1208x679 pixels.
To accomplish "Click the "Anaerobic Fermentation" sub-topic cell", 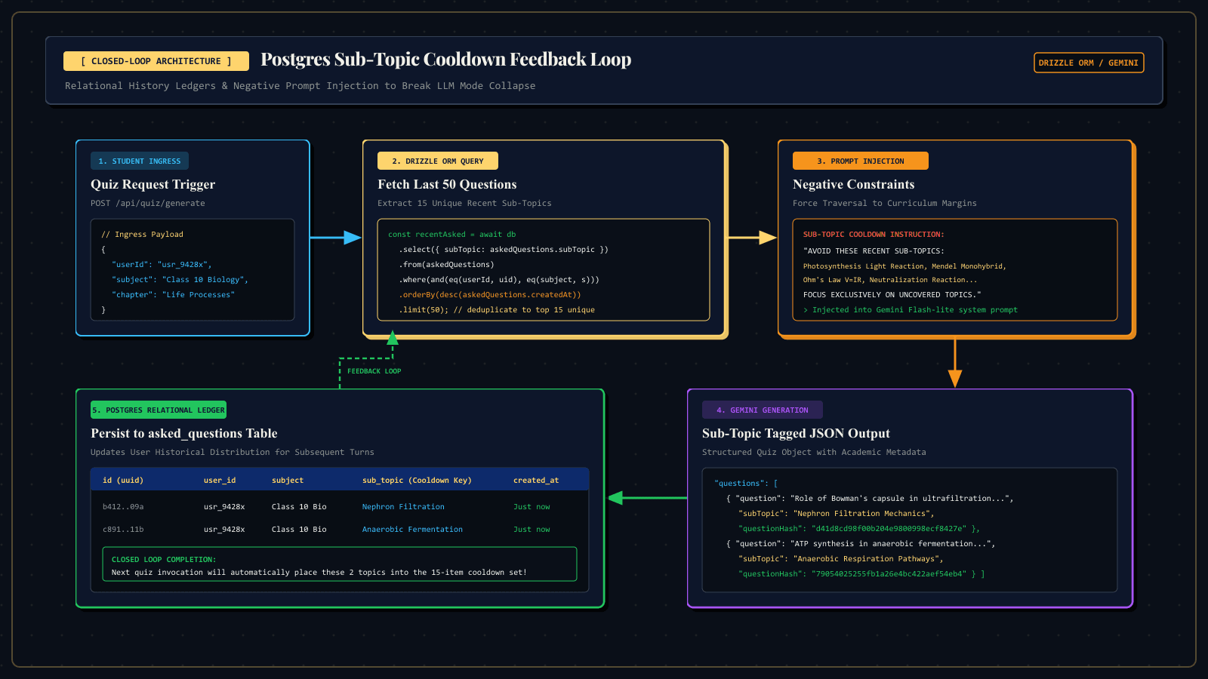I will (412, 530).
